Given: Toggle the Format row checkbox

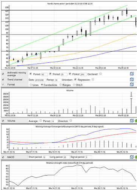Looking at the screenshot, I should coord(3,84).
